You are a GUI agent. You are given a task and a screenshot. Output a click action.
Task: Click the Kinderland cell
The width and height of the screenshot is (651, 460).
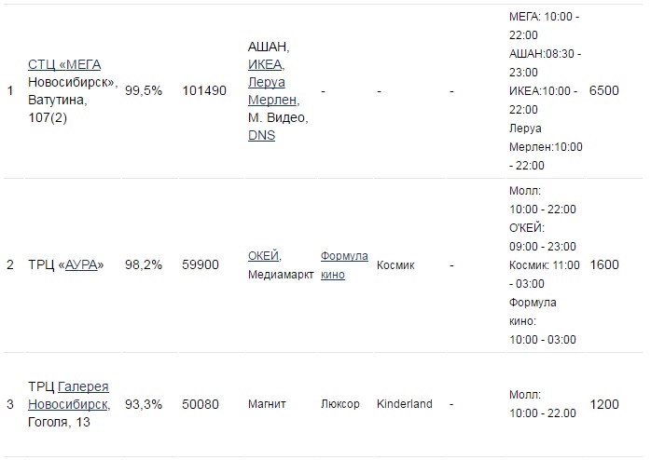point(405,404)
